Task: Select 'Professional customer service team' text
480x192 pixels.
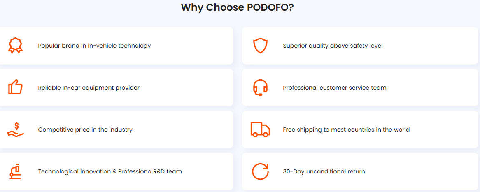Action: (x=334, y=88)
